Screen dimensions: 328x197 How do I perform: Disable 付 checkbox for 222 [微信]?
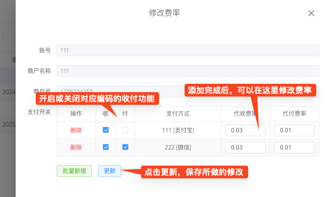point(125,148)
